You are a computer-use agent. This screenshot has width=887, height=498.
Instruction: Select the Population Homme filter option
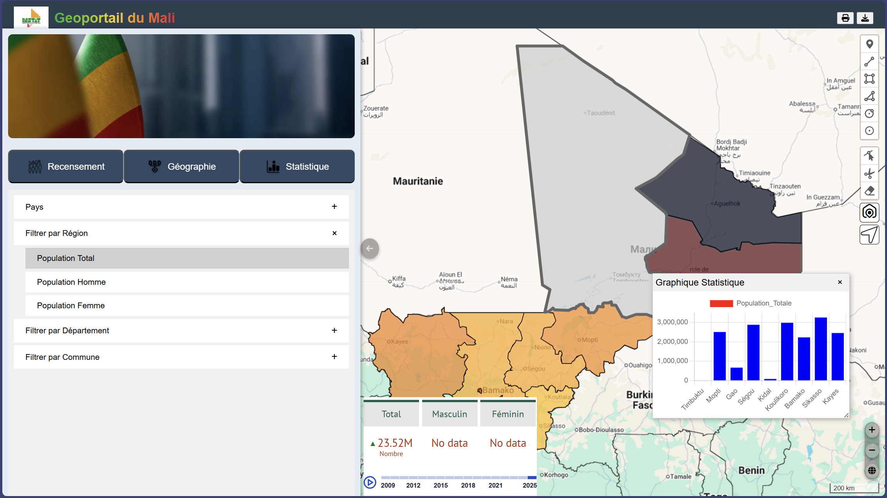coord(187,282)
